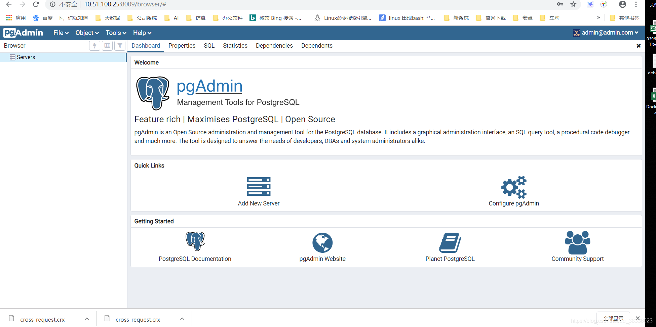Image resolution: width=656 pixels, height=327 pixels.
Task: Expand hidden bookmarks overflow chevron
Action: [x=599, y=17]
